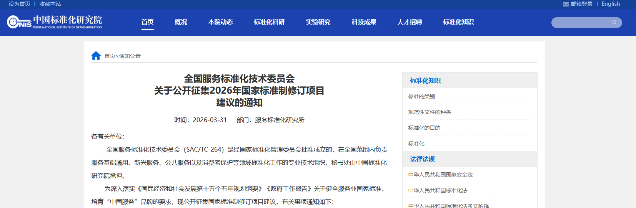Open 中华人民共和国国家安全法 link
The height and width of the screenshot is (208, 636).
click(x=441, y=175)
